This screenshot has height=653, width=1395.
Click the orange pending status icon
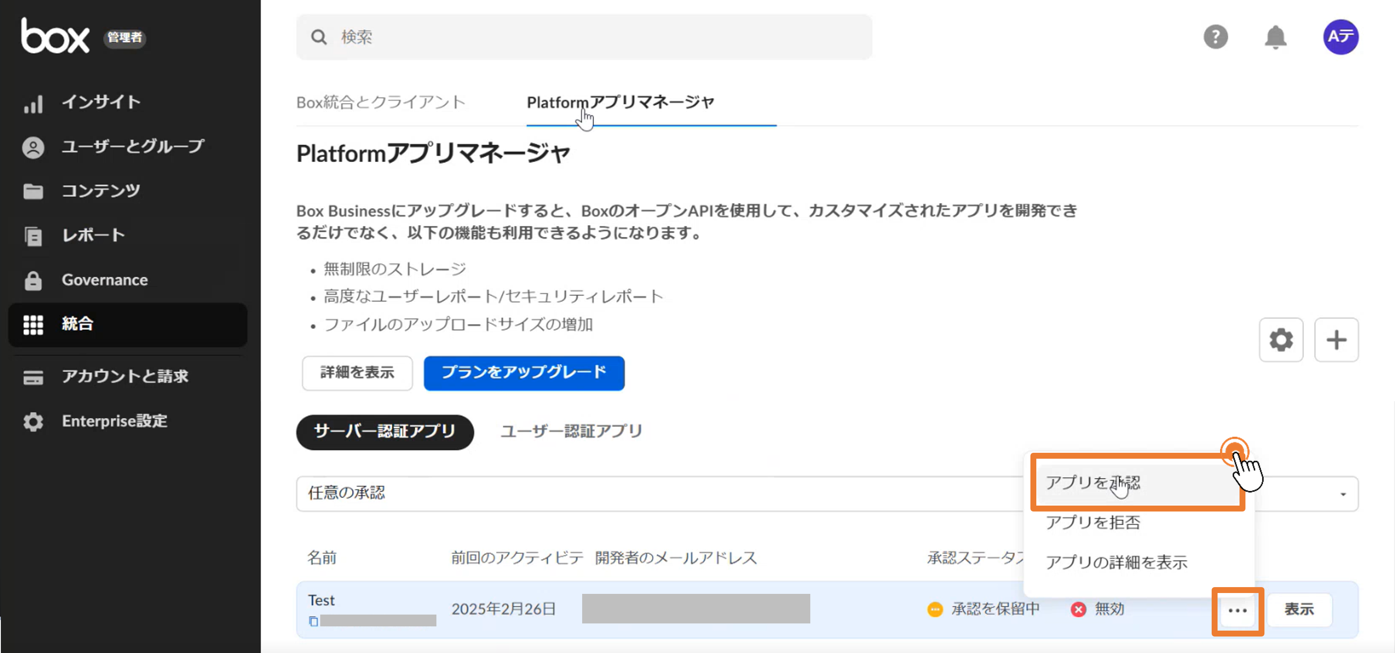935,609
